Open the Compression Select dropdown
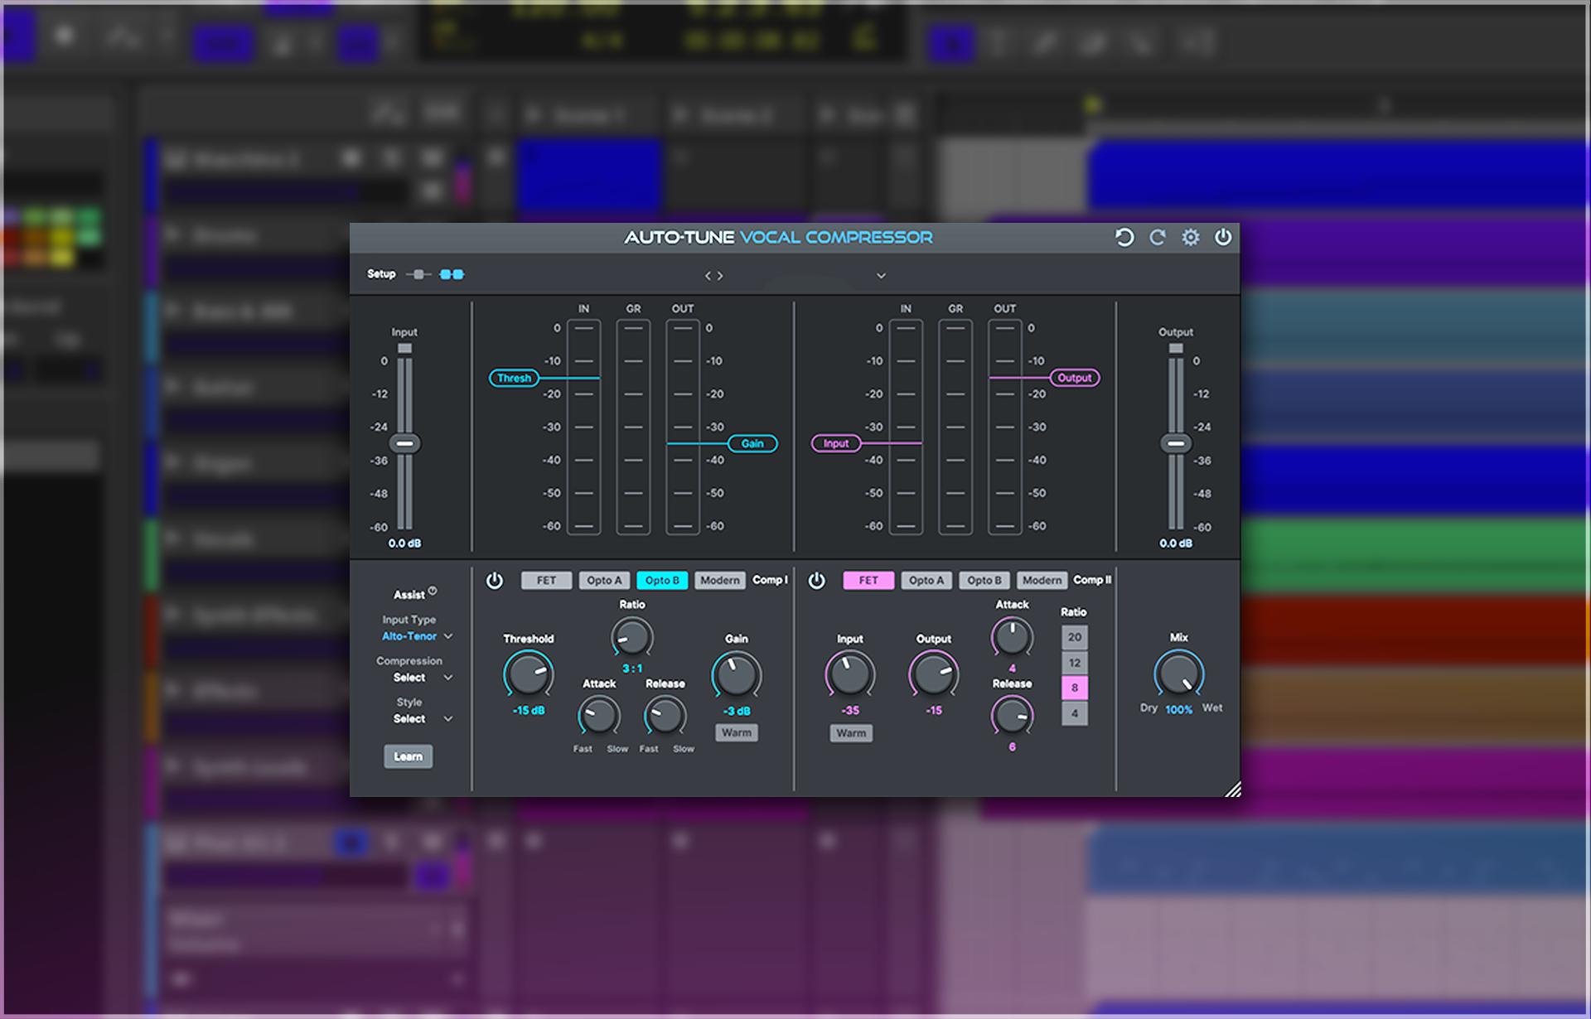Image resolution: width=1591 pixels, height=1019 pixels. 423,678
